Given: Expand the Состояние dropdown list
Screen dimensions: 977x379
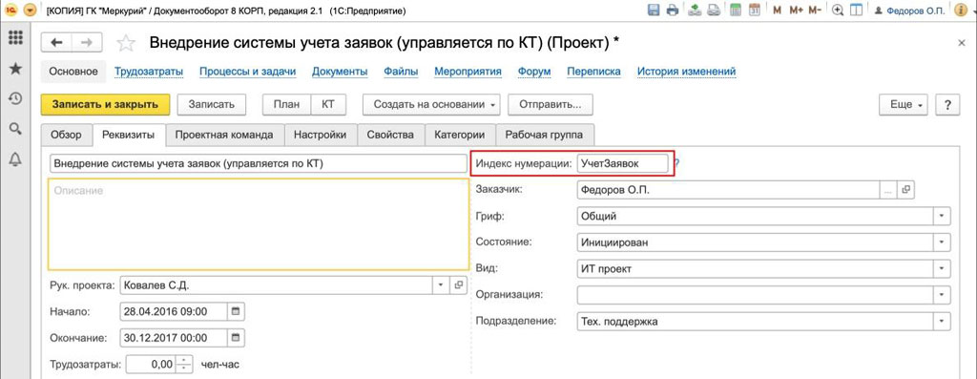Looking at the screenshot, I should (941, 242).
